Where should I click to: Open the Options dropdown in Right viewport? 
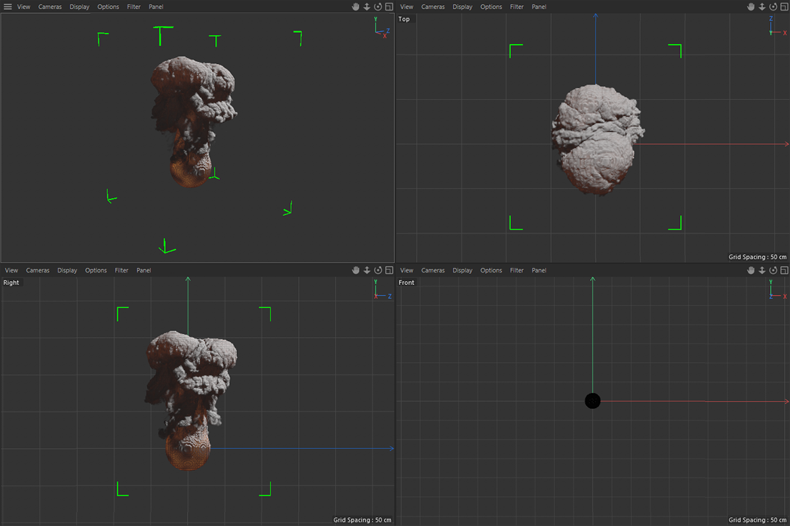pos(96,270)
